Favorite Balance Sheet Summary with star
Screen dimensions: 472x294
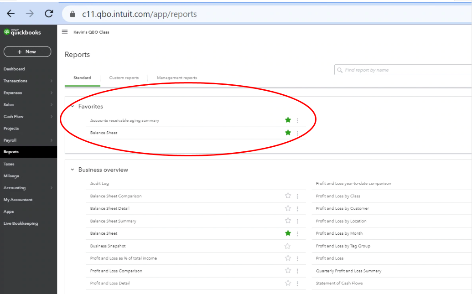[x=288, y=221]
